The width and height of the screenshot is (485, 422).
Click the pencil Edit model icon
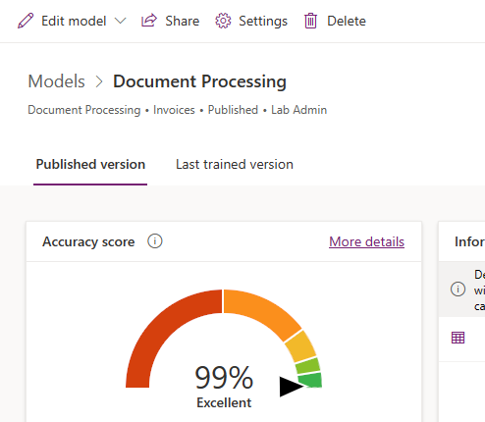(x=26, y=21)
